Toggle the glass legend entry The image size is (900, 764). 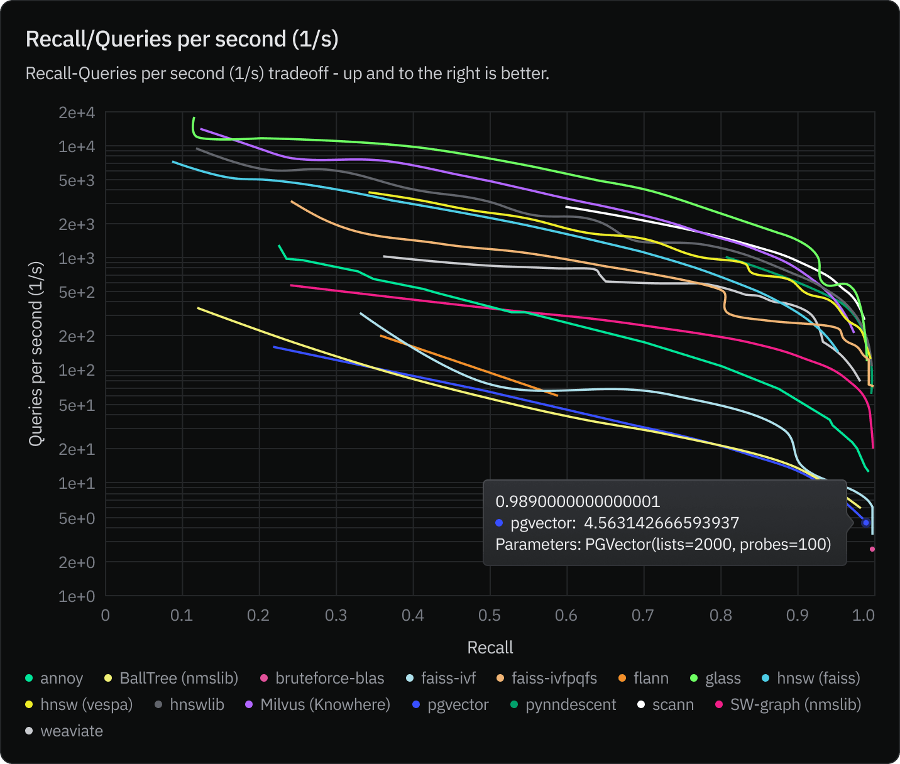point(715,679)
